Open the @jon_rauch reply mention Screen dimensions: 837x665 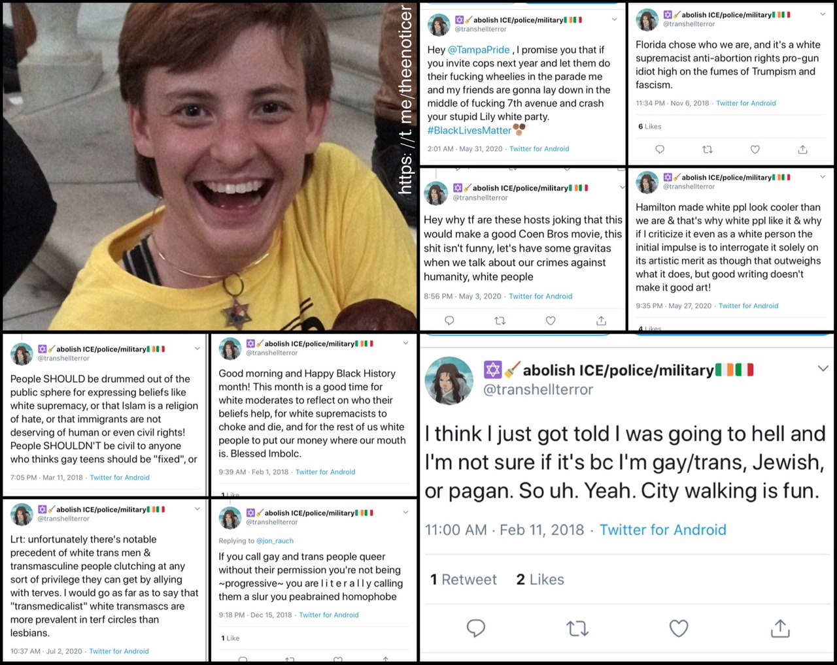click(275, 541)
